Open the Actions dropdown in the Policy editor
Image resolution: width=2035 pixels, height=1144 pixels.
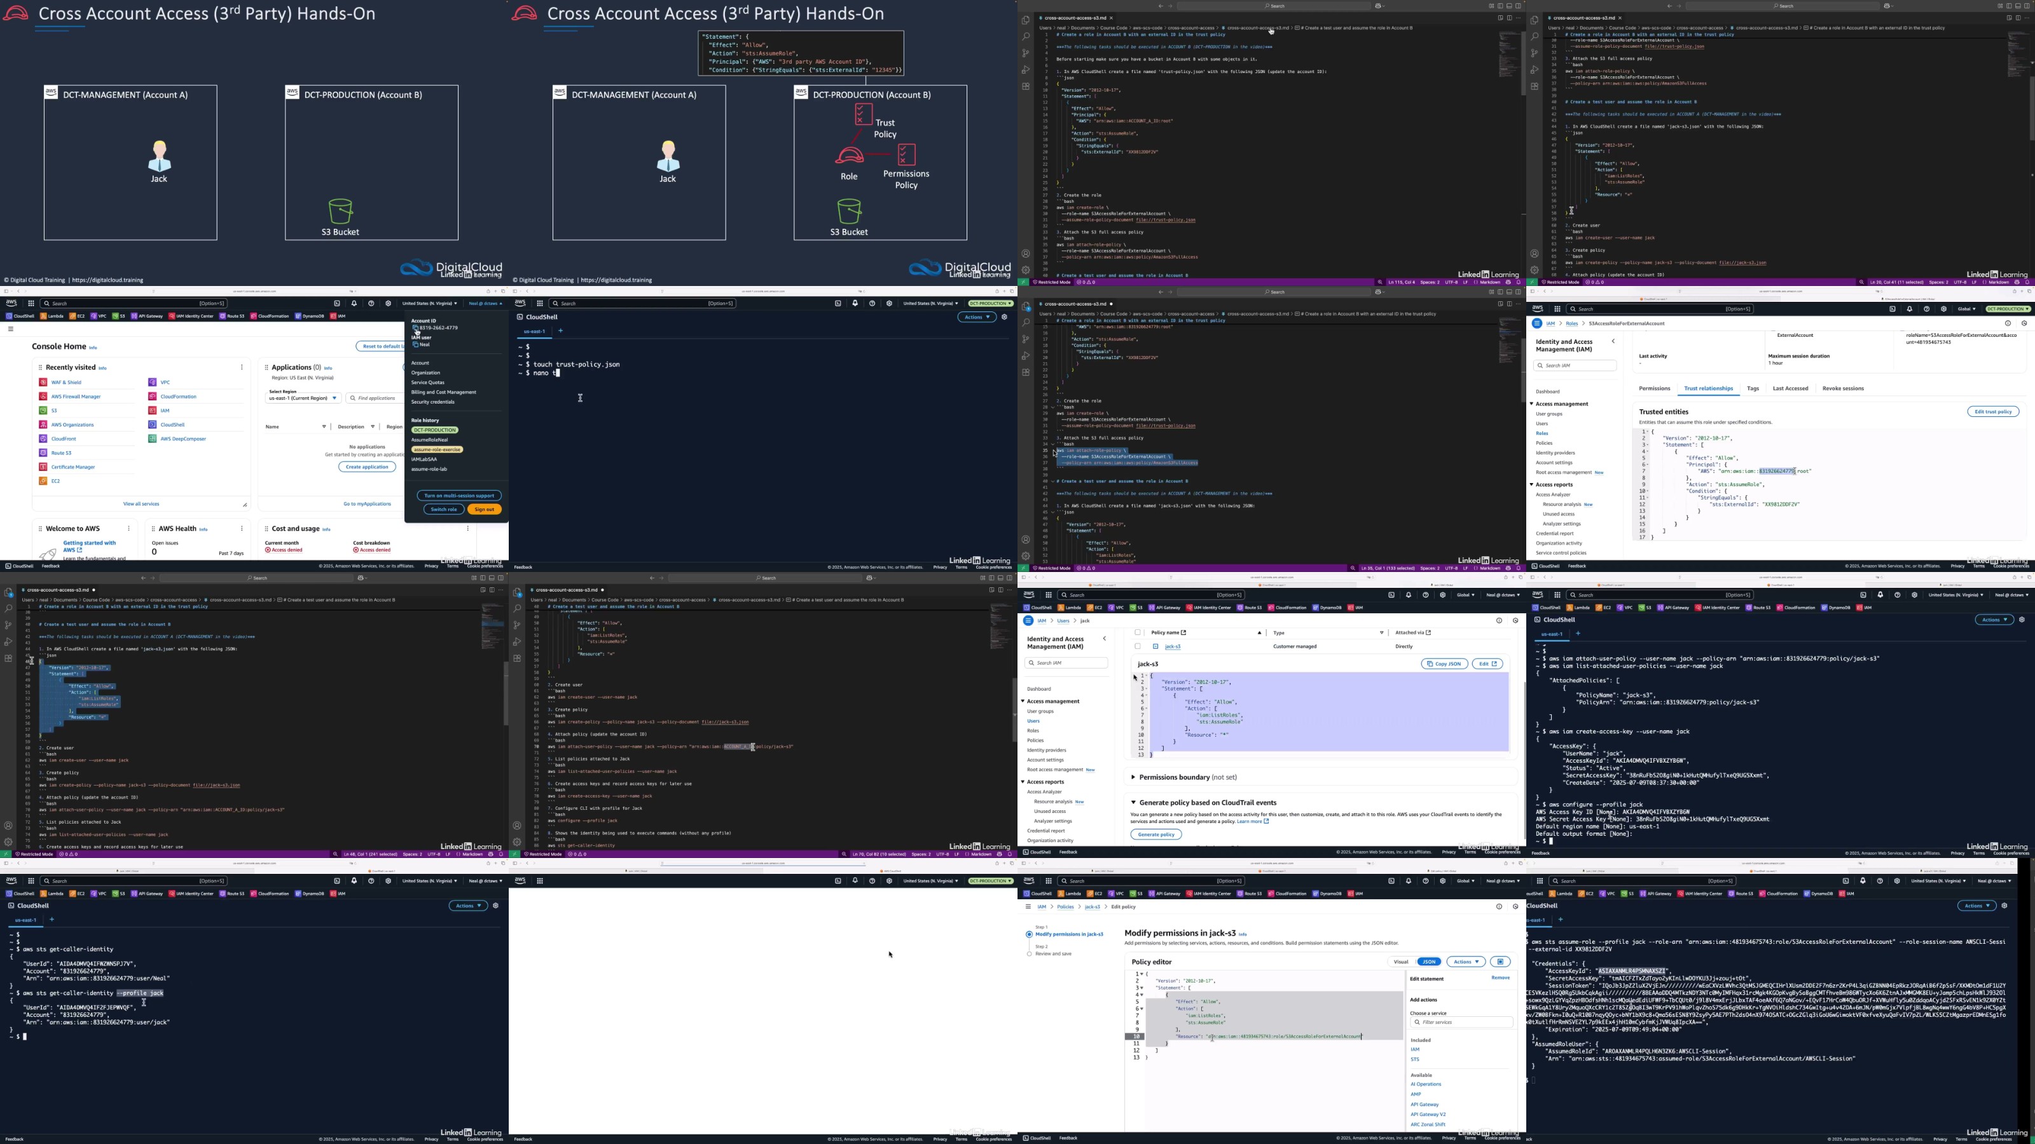point(1465,962)
